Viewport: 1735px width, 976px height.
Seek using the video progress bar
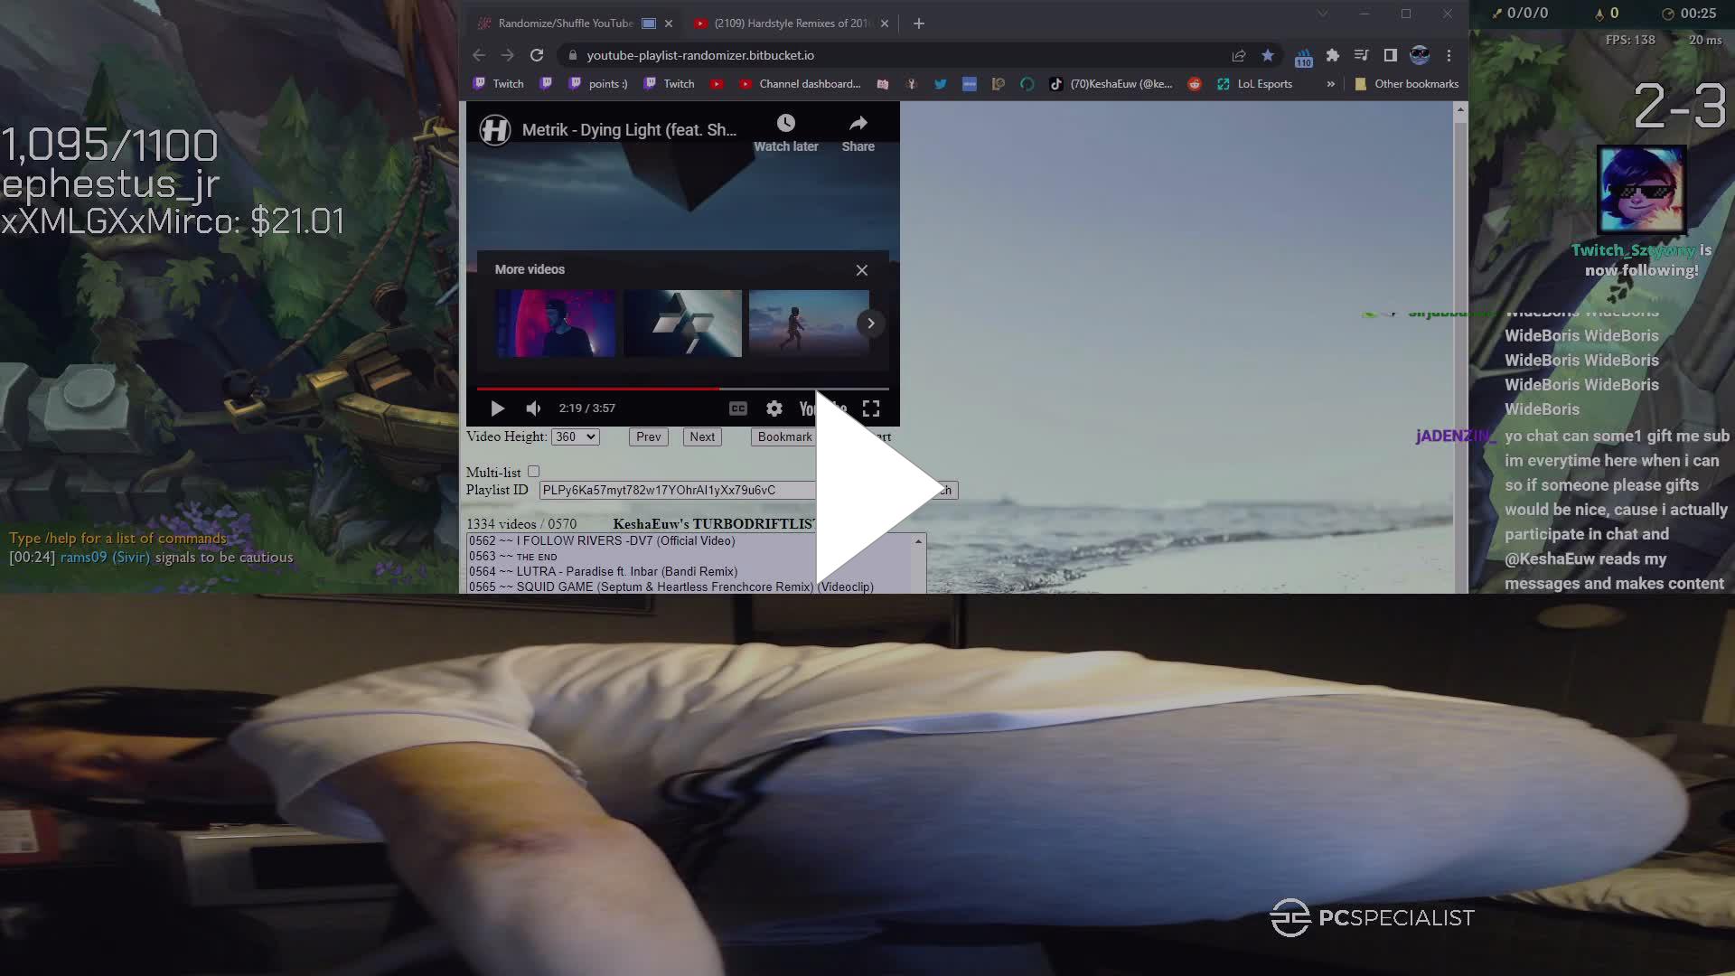(682, 389)
